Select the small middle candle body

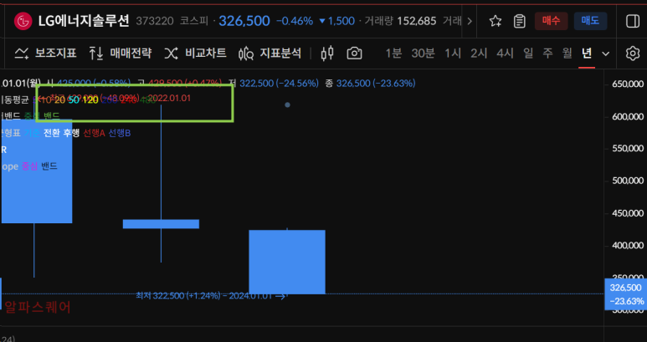[x=161, y=224]
